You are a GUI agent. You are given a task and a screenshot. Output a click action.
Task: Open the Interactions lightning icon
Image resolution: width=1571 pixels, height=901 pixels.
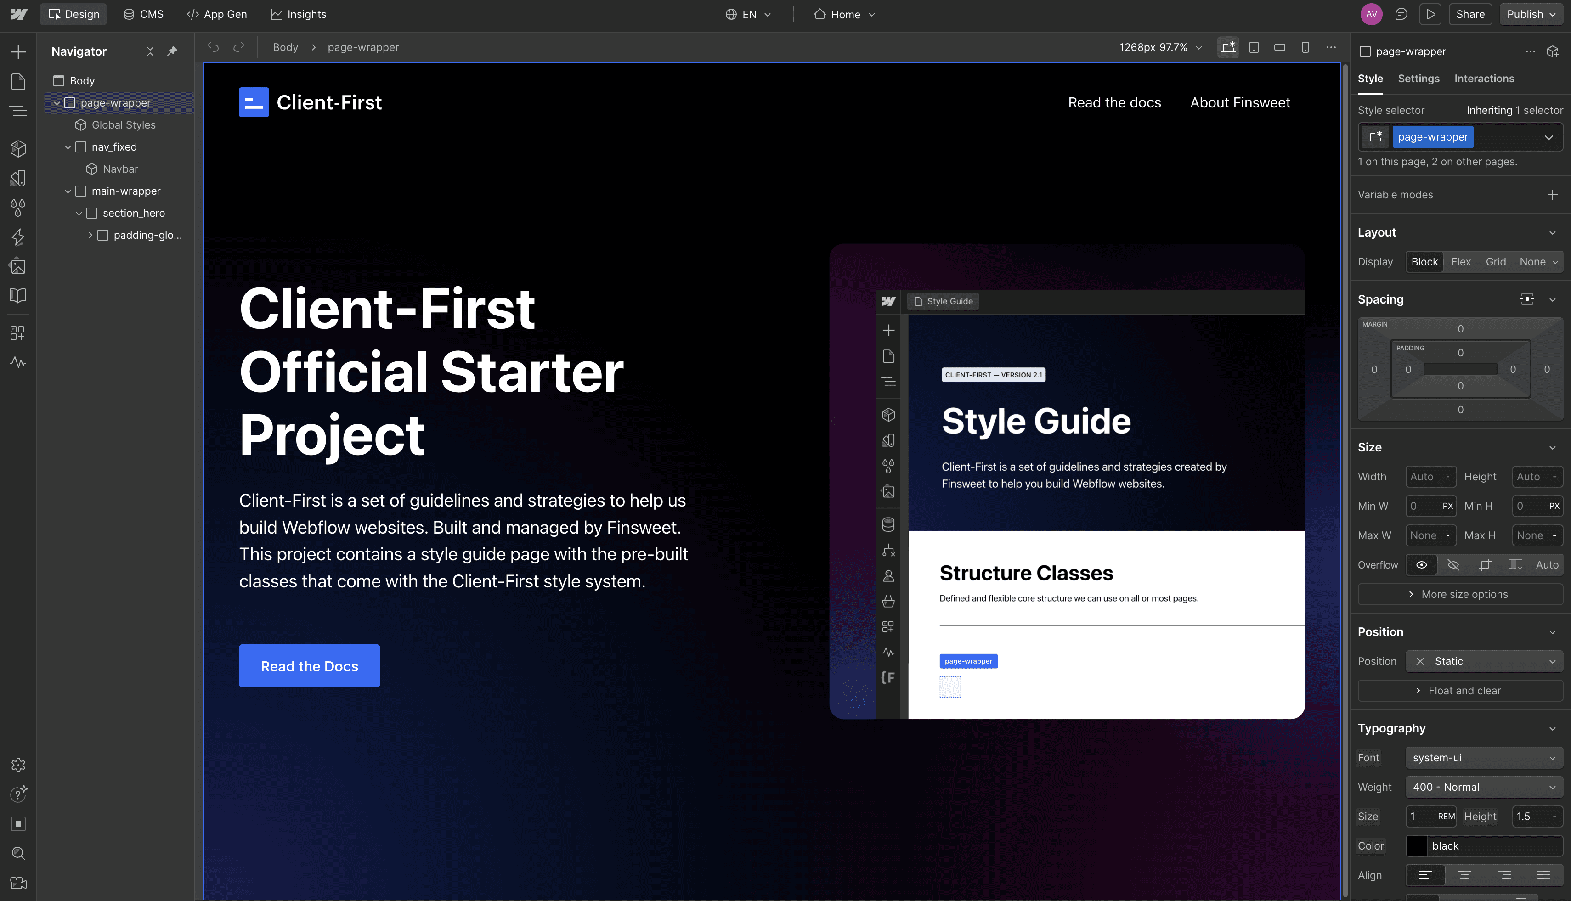coord(18,237)
